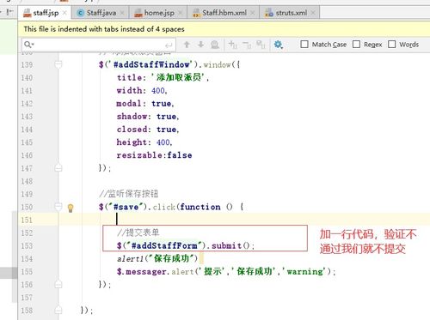The image size is (430, 320).
Task: Click the alert1("保存成功") call
Action: click(157, 258)
